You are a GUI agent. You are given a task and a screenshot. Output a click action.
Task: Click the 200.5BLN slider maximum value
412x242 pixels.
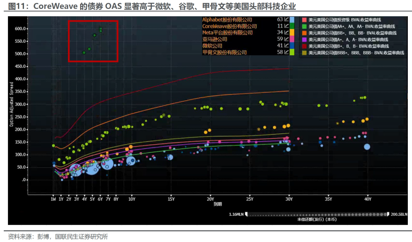pyautogui.click(x=399, y=215)
